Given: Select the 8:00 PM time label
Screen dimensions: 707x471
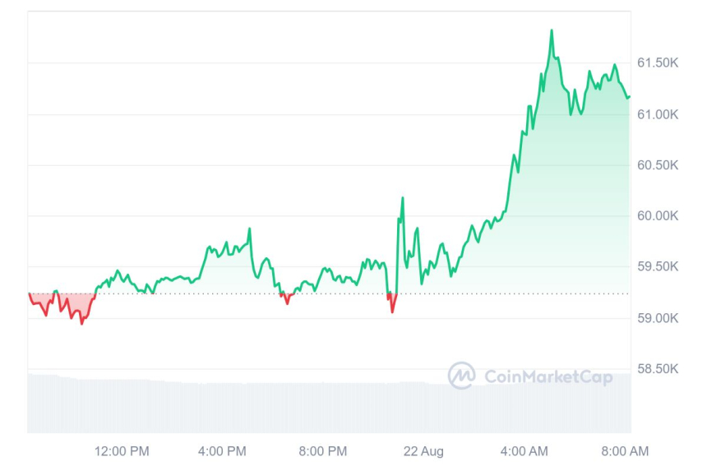Looking at the screenshot, I should point(322,450).
